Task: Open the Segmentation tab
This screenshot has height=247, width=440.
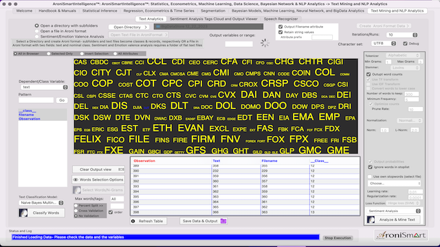Action: click(213, 11)
